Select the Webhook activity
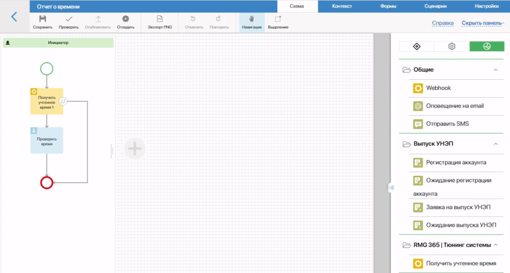 pos(456,88)
